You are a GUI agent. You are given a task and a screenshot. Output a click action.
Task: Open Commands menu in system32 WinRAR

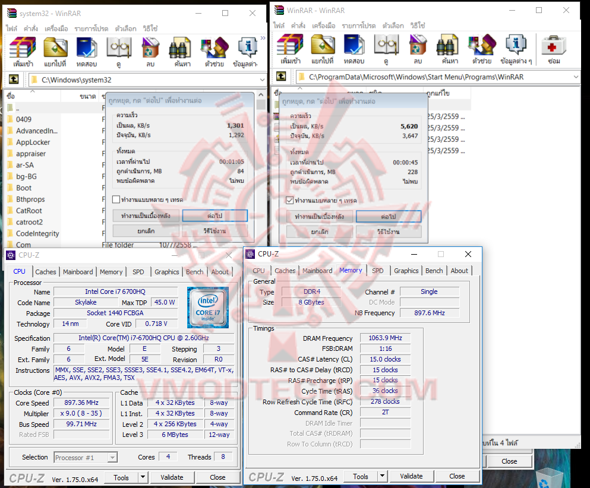coord(30,28)
